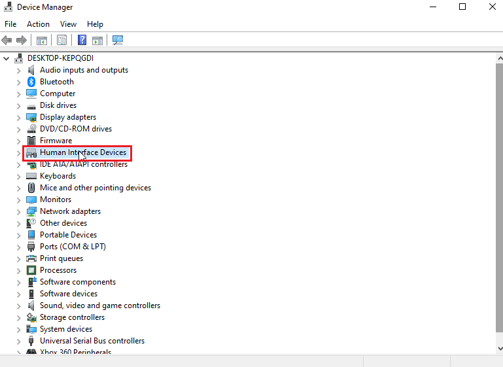This screenshot has height=367, width=503.
Task: Open the View menu
Action: [x=68, y=24]
